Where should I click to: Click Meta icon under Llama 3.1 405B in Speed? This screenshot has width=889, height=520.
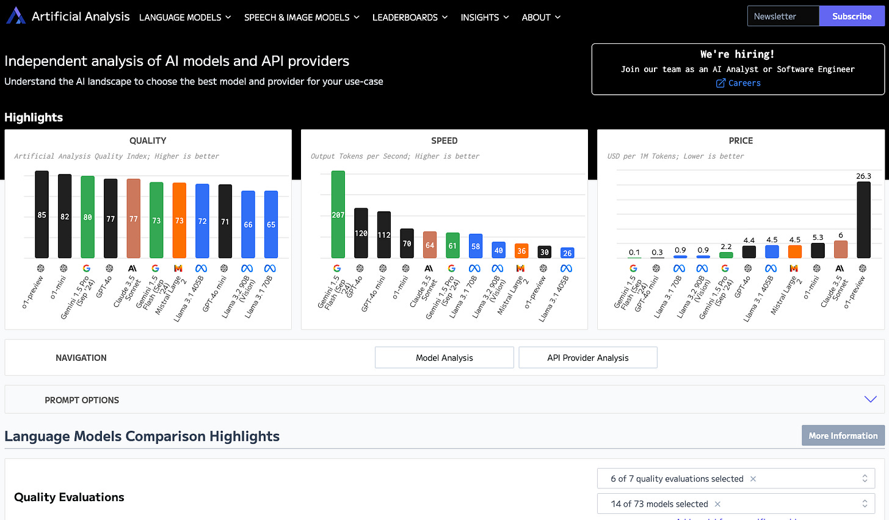[566, 269]
